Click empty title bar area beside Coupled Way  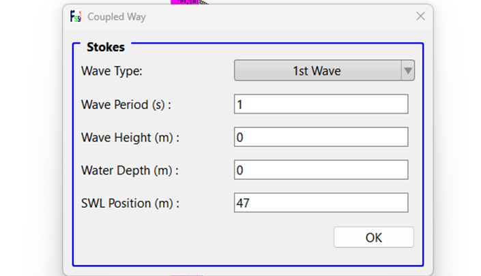[276, 16]
